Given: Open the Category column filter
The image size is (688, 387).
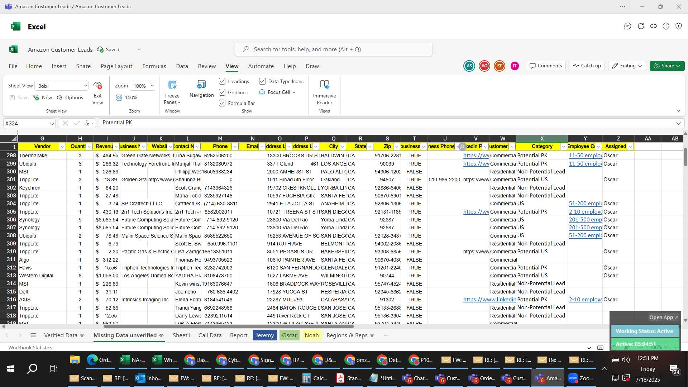Looking at the screenshot, I should point(563,147).
